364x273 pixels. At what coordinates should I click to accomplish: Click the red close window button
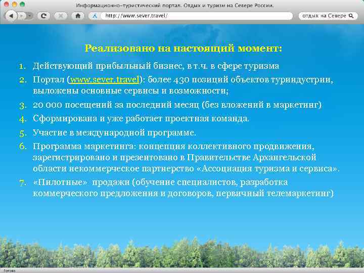click(x=7, y=4)
